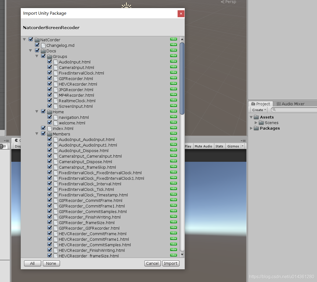Image resolution: width=317 pixels, height=282 pixels.
Task: Close the Import Unity Package dialog
Action: coord(181,14)
